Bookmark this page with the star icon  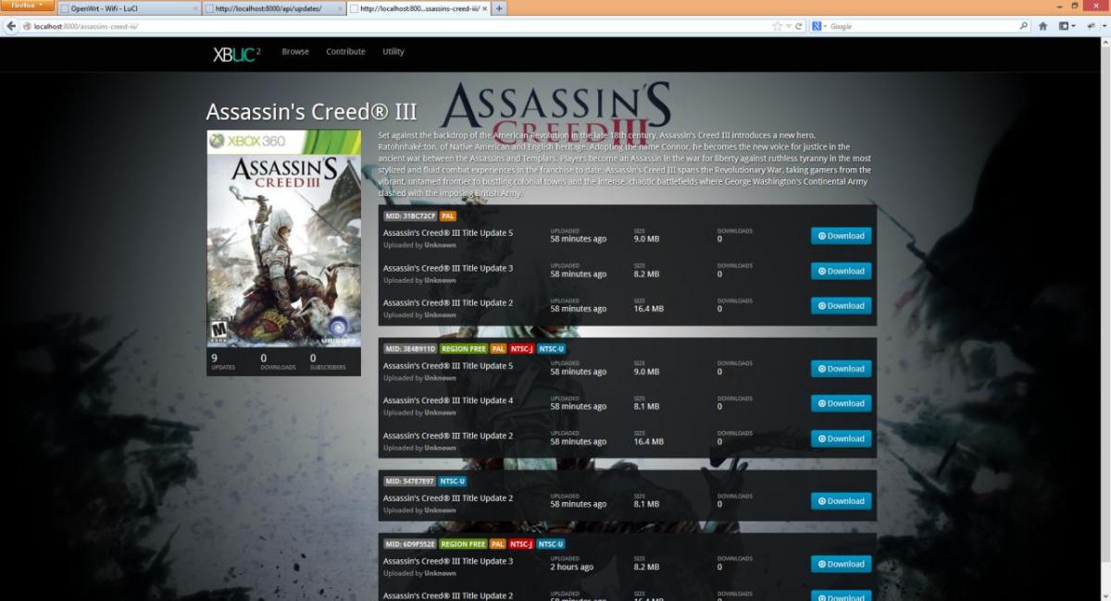click(x=777, y=26)
